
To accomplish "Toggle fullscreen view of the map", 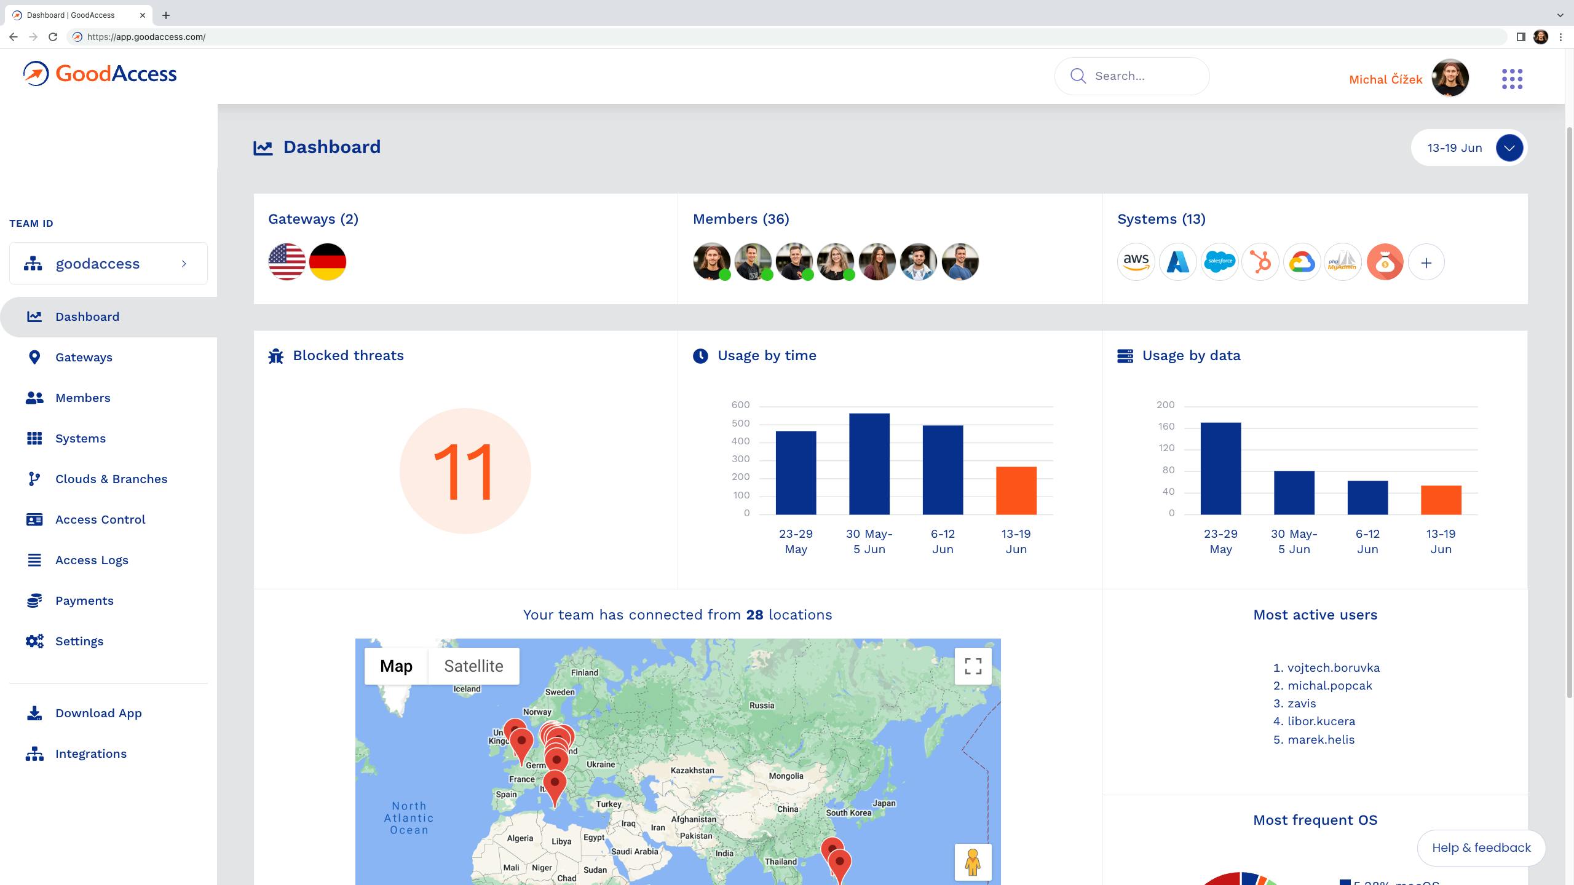I will point(973,666).
